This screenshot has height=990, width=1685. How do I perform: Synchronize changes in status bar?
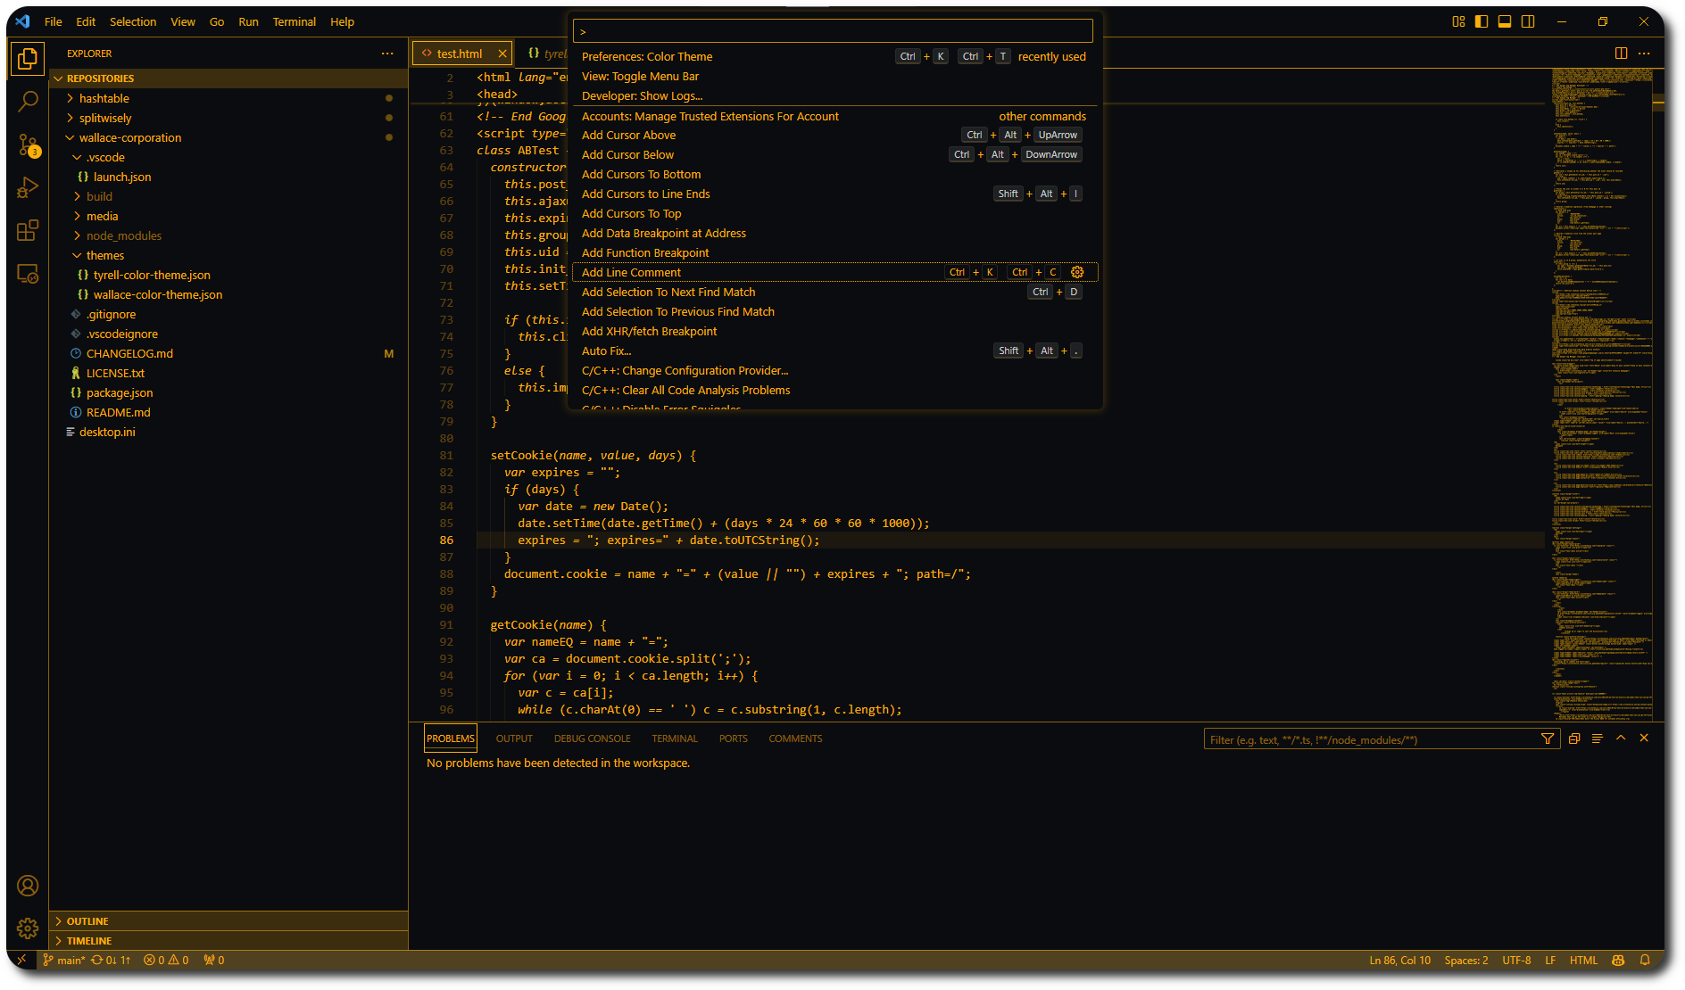[111, 961]
